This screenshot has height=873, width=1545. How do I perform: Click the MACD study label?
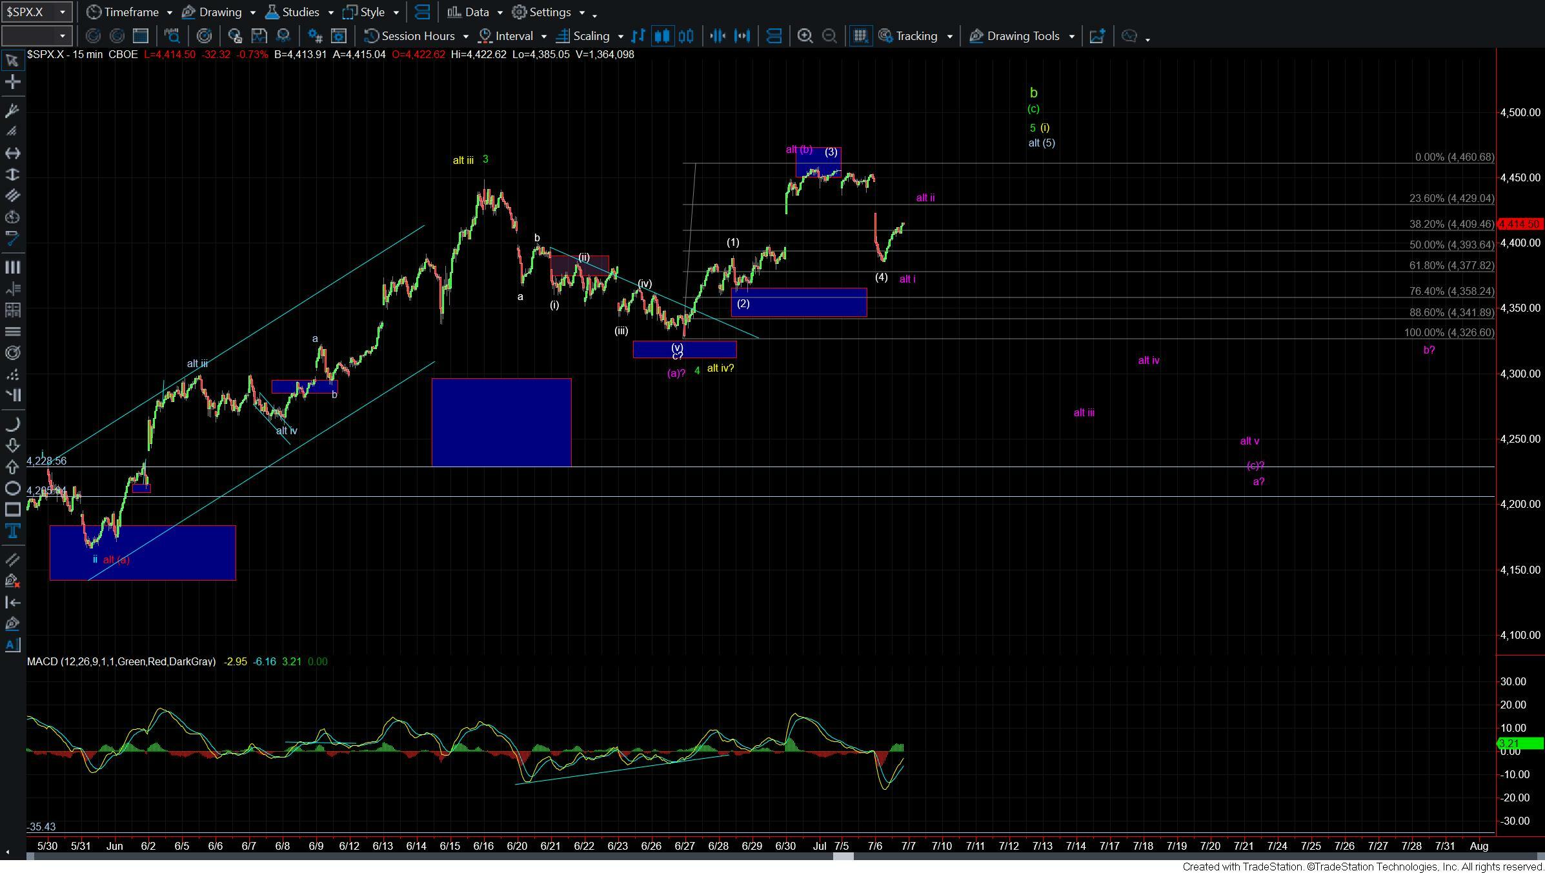[x=121, y=661]
